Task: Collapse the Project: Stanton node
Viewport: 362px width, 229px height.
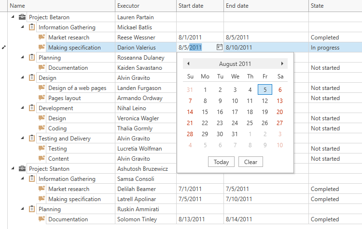Action: coord(13,169)
